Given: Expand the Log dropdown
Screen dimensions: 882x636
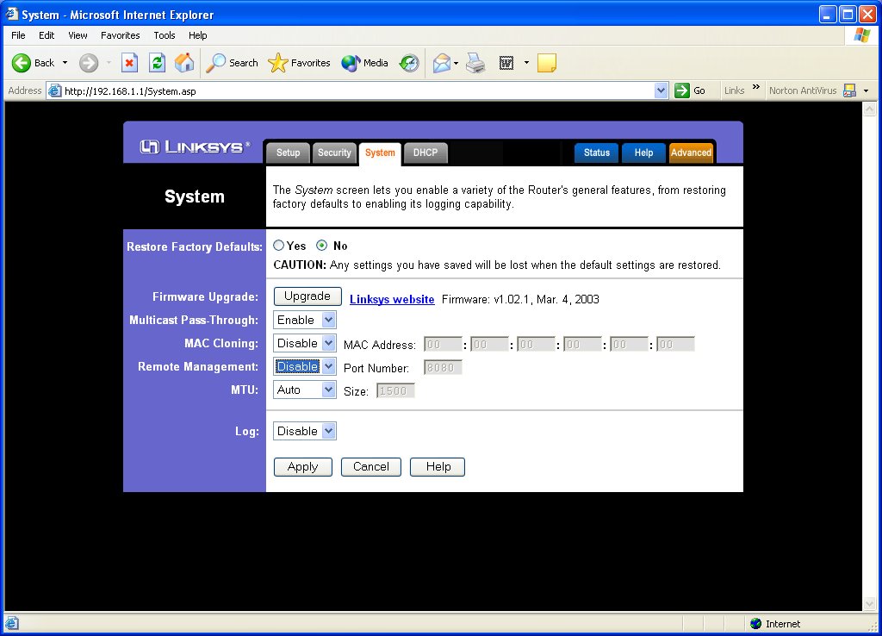Looking at the screenshot, I should point(305,431).
